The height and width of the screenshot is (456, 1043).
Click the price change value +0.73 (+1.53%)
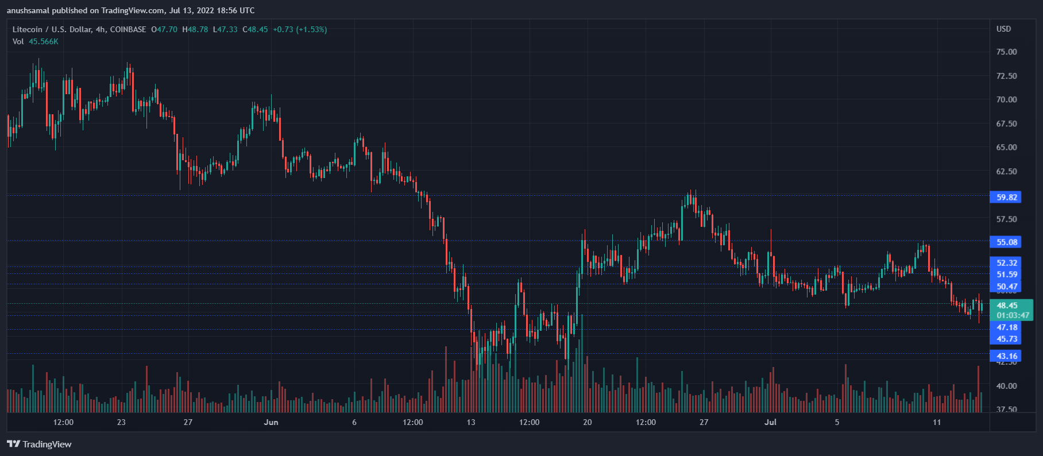[300, 29]
